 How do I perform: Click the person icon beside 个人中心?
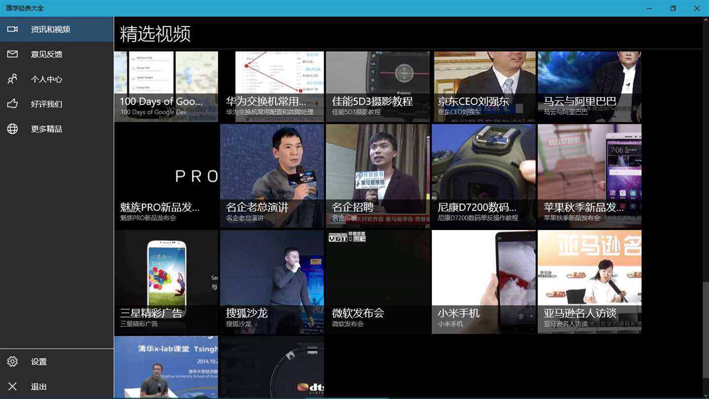[x=12, y=79]
